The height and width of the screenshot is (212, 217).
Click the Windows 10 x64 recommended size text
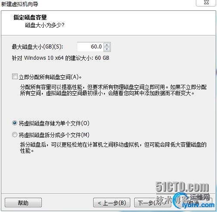(x=60, y=58)
